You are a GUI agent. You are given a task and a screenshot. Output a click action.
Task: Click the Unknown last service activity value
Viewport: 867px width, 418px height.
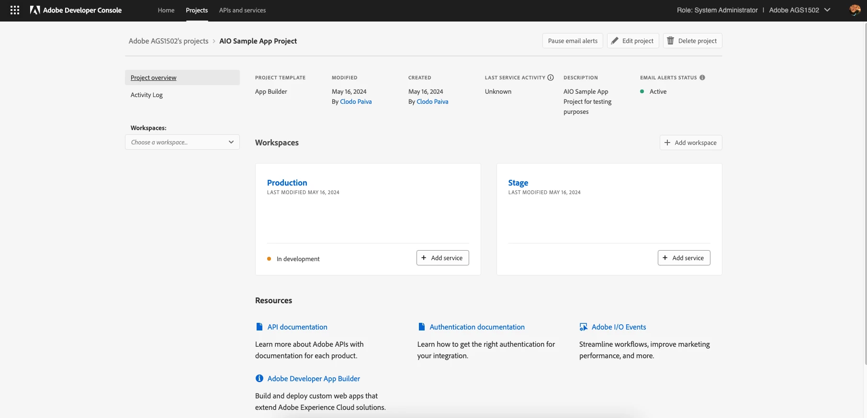point(498,91)
